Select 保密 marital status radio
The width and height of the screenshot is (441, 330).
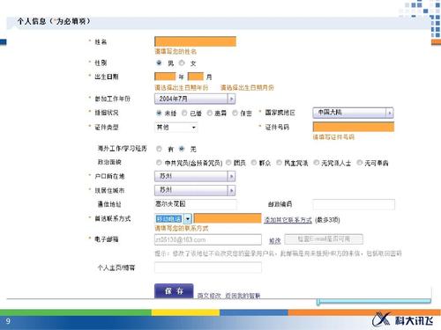(235, 113)
